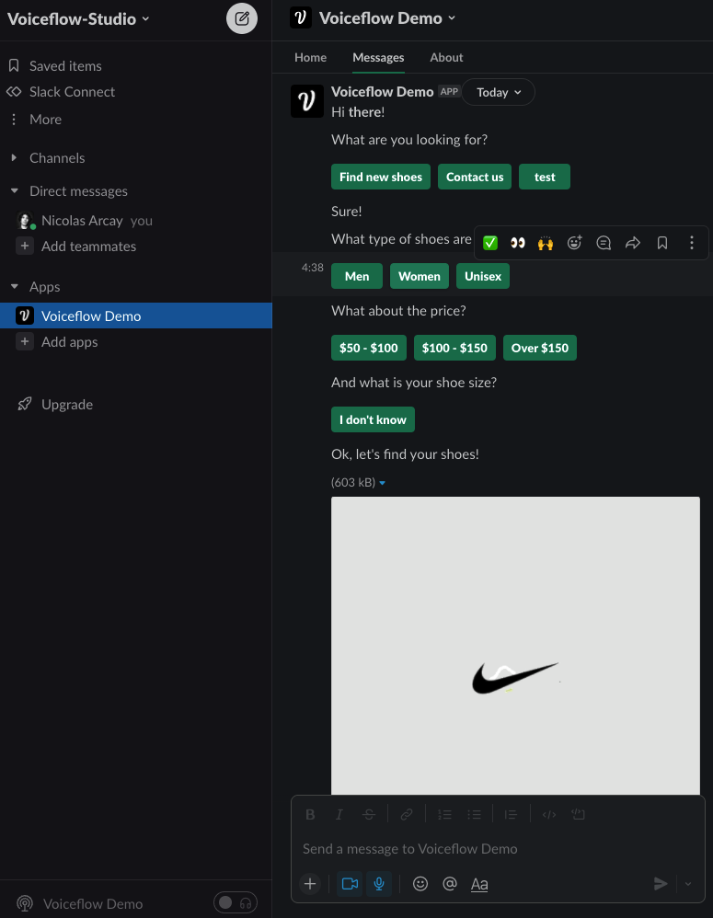This screenshot has height=918, width=713.
Task: Click the insert link icon in composer
Action: click(x=407, y=814)
